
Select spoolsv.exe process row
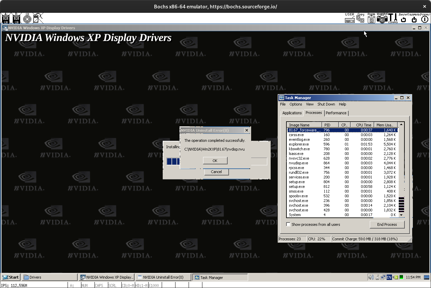coord(342,196)
